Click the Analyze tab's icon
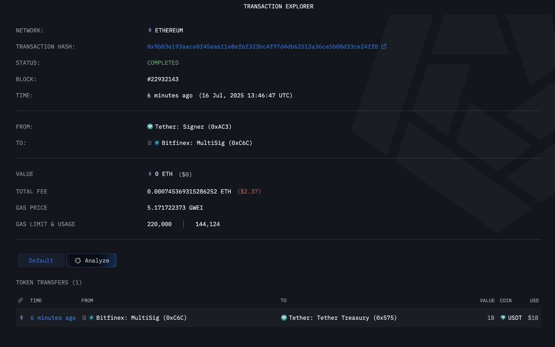The height and width of the screenshot is (347, 555). [78, 261]
